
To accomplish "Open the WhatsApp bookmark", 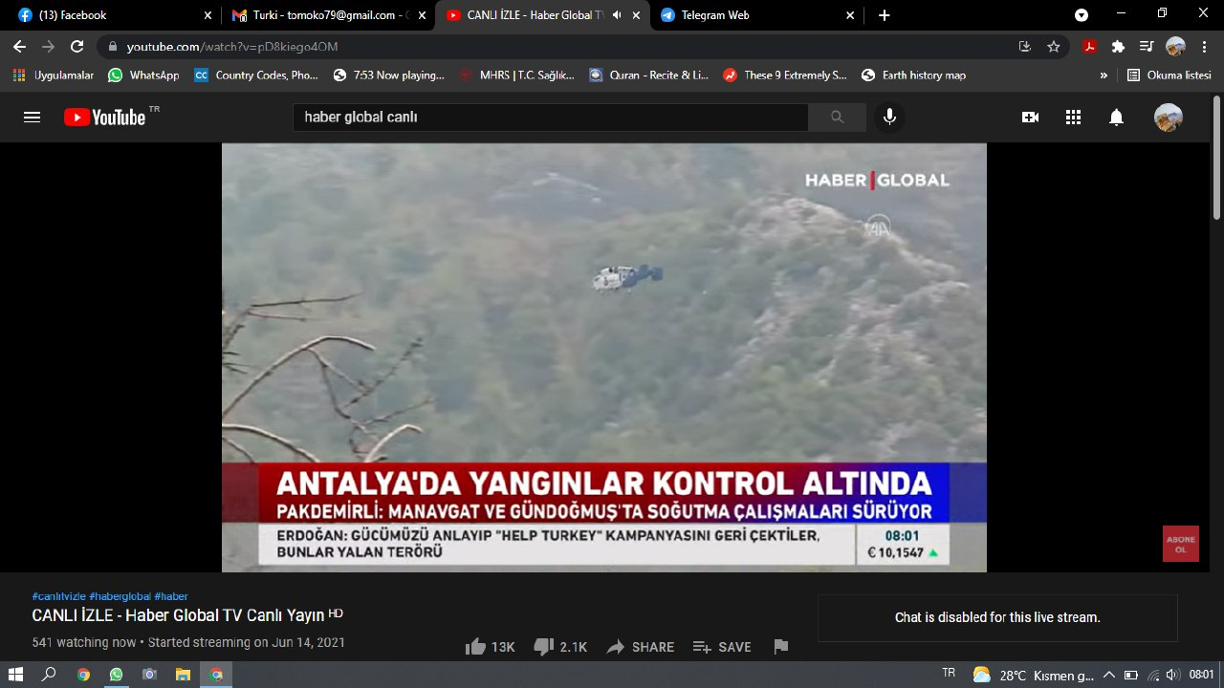I will [143, 75].
